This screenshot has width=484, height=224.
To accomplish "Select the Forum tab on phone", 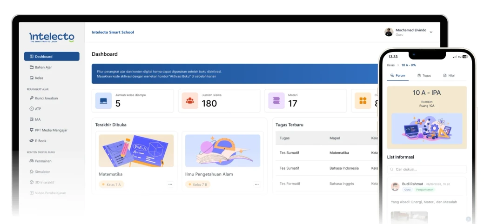I will pos(397,75).
